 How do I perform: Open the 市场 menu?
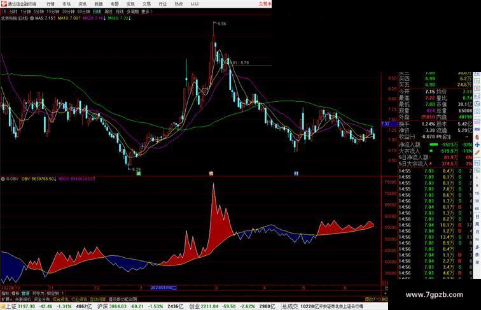[66, 4]
